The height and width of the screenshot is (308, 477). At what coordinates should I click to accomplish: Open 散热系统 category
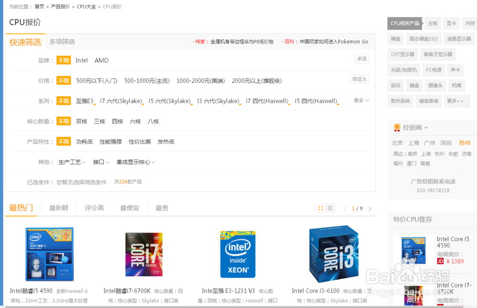point(400,101)
